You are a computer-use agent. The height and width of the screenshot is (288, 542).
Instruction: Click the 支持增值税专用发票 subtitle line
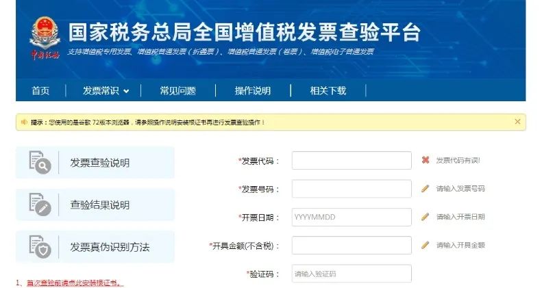point(221,52)
